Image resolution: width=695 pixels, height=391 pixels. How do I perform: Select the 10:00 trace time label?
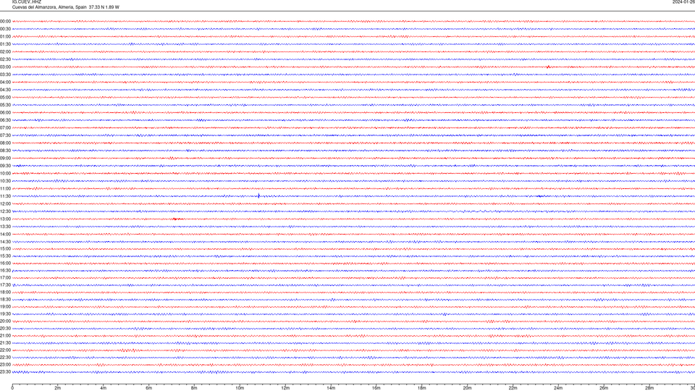click(x=5, y=174)
